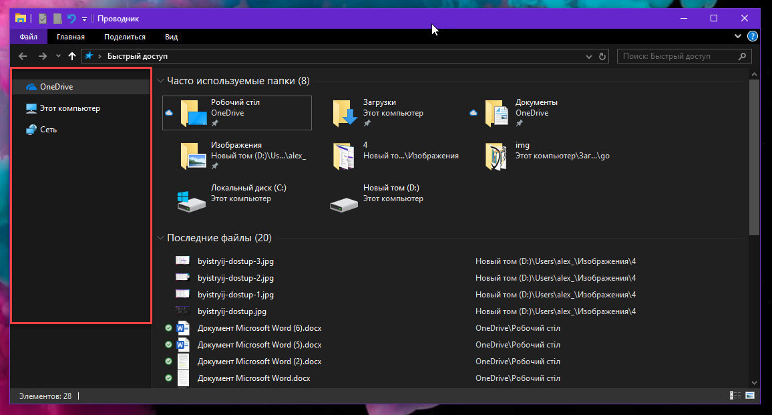This screenshot has width=772, height=415.
Task: Maximize the Проводник window
Action: 714,18
